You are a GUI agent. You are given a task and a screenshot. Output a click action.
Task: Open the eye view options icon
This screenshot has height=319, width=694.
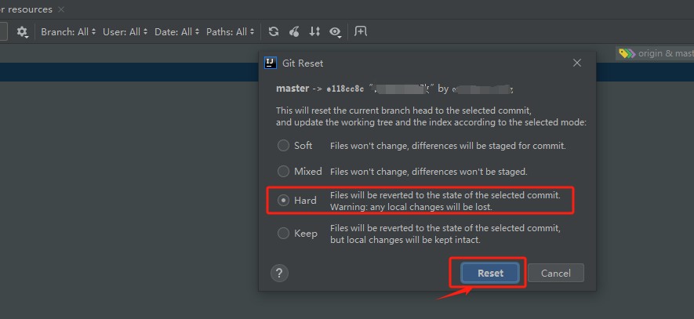click(336, 32)
